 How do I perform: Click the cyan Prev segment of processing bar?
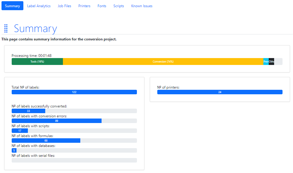266,62
